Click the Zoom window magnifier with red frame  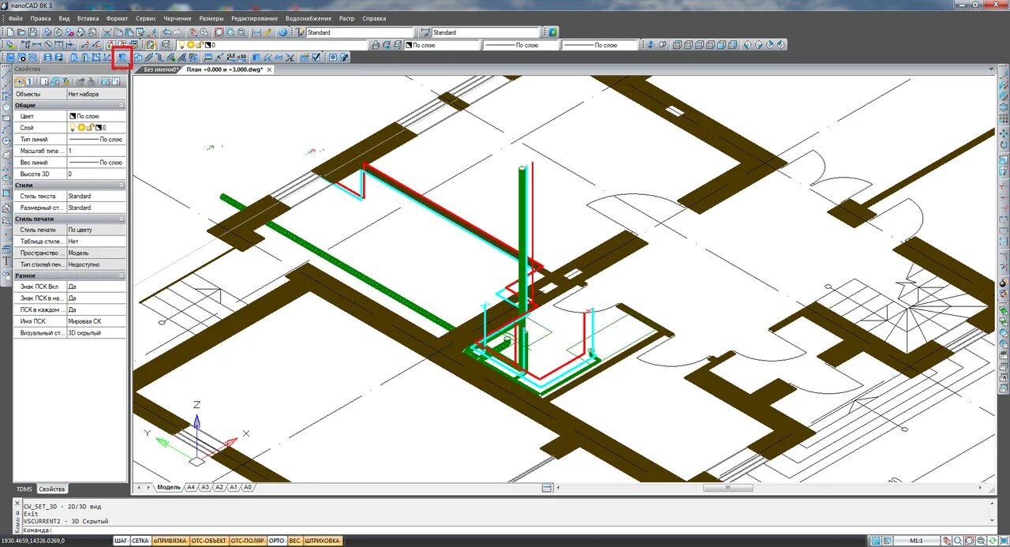(x=219, y=32)
